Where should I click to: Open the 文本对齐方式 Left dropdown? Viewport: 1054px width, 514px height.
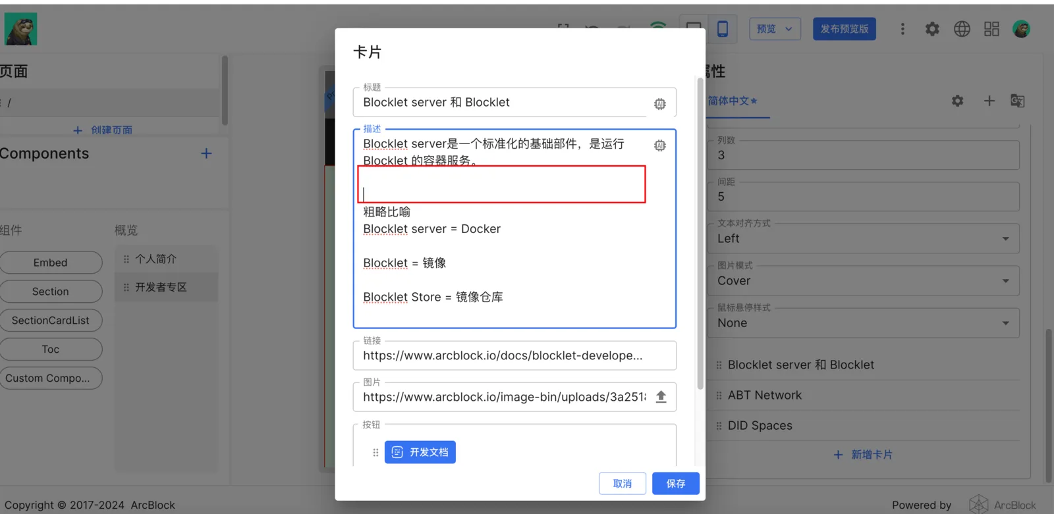click(x=864, y=238)
